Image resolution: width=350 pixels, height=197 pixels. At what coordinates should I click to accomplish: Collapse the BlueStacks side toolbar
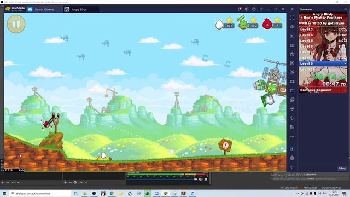(292, 9)
